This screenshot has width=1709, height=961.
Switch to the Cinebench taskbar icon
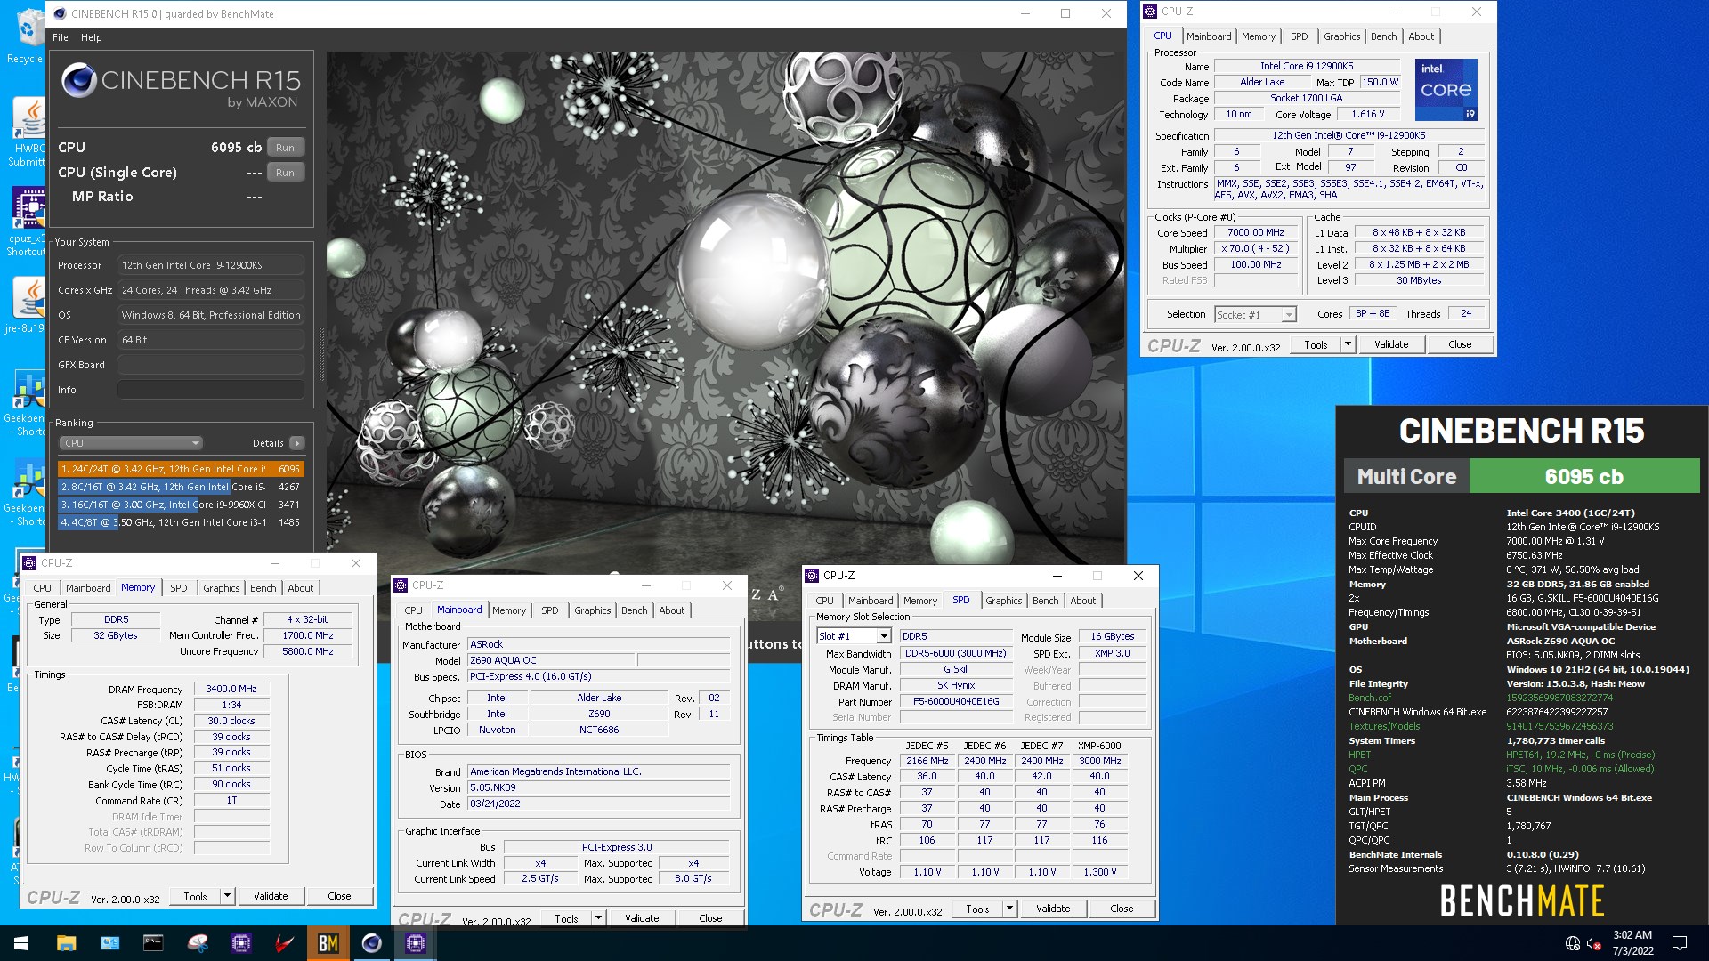click(x=372, y=943)
